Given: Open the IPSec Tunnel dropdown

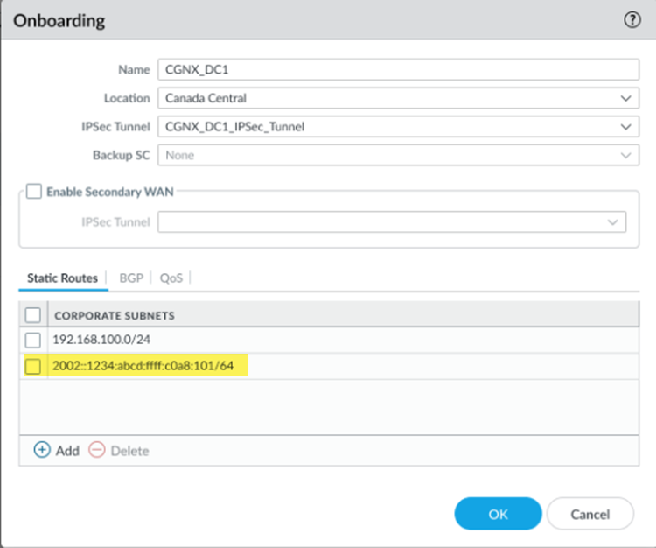Looking at the screenshot, I should coord(625,127).
